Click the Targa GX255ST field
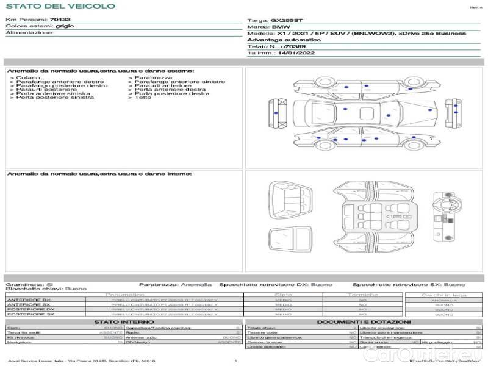Screen dimensions: 488x366 pyautogui.click(x=279, y=20)
